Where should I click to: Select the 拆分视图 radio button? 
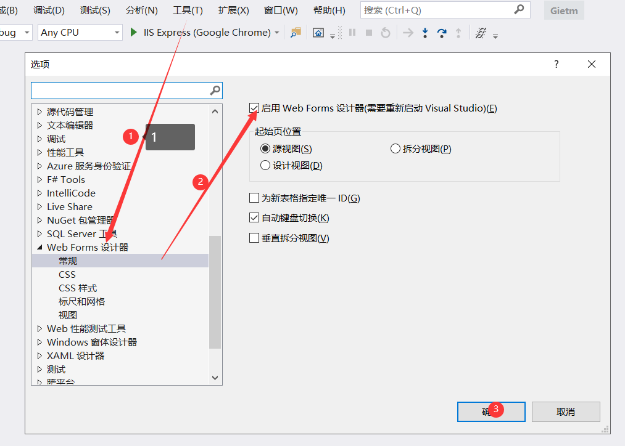click(394, 148)
